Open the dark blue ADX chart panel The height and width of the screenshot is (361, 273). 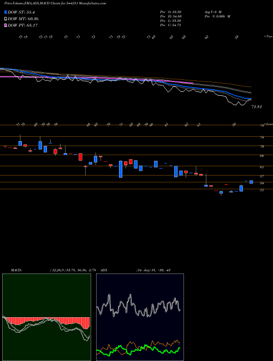[x=140, y=317]
